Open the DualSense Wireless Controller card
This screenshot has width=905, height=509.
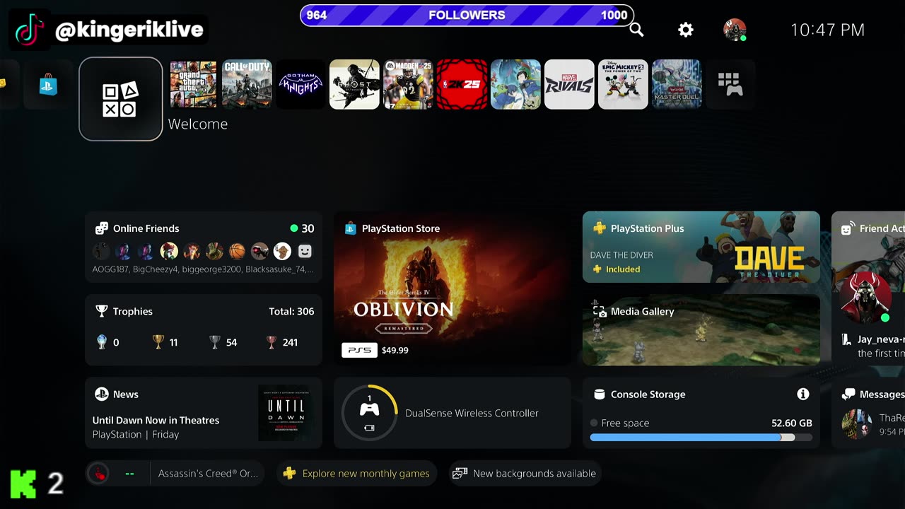tap(452, 413)
